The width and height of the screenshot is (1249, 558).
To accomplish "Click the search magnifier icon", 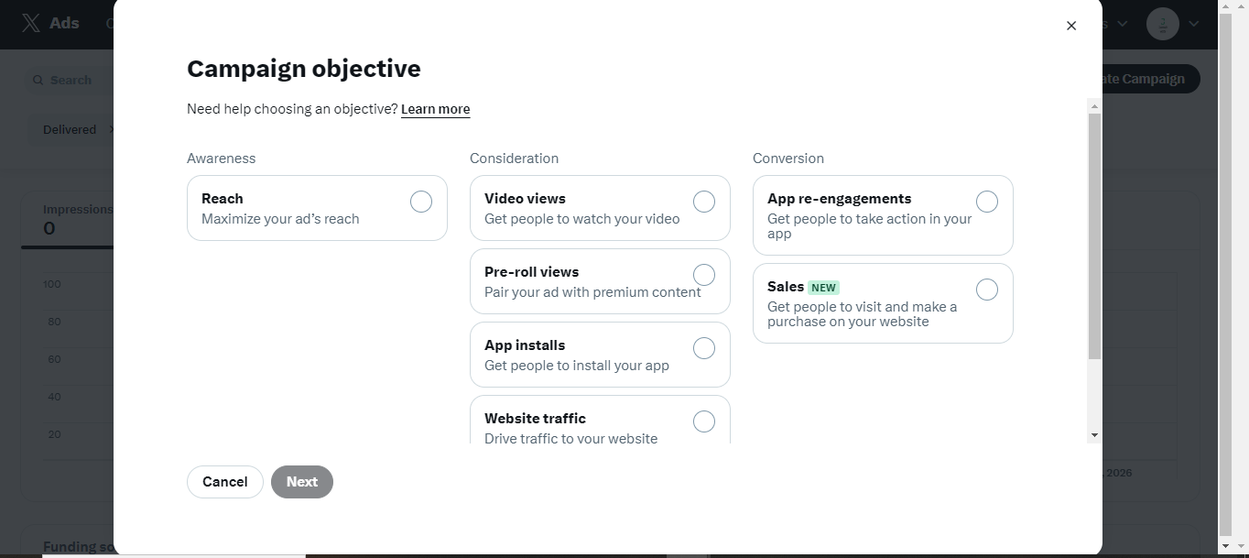I will (x=38, y=81).
